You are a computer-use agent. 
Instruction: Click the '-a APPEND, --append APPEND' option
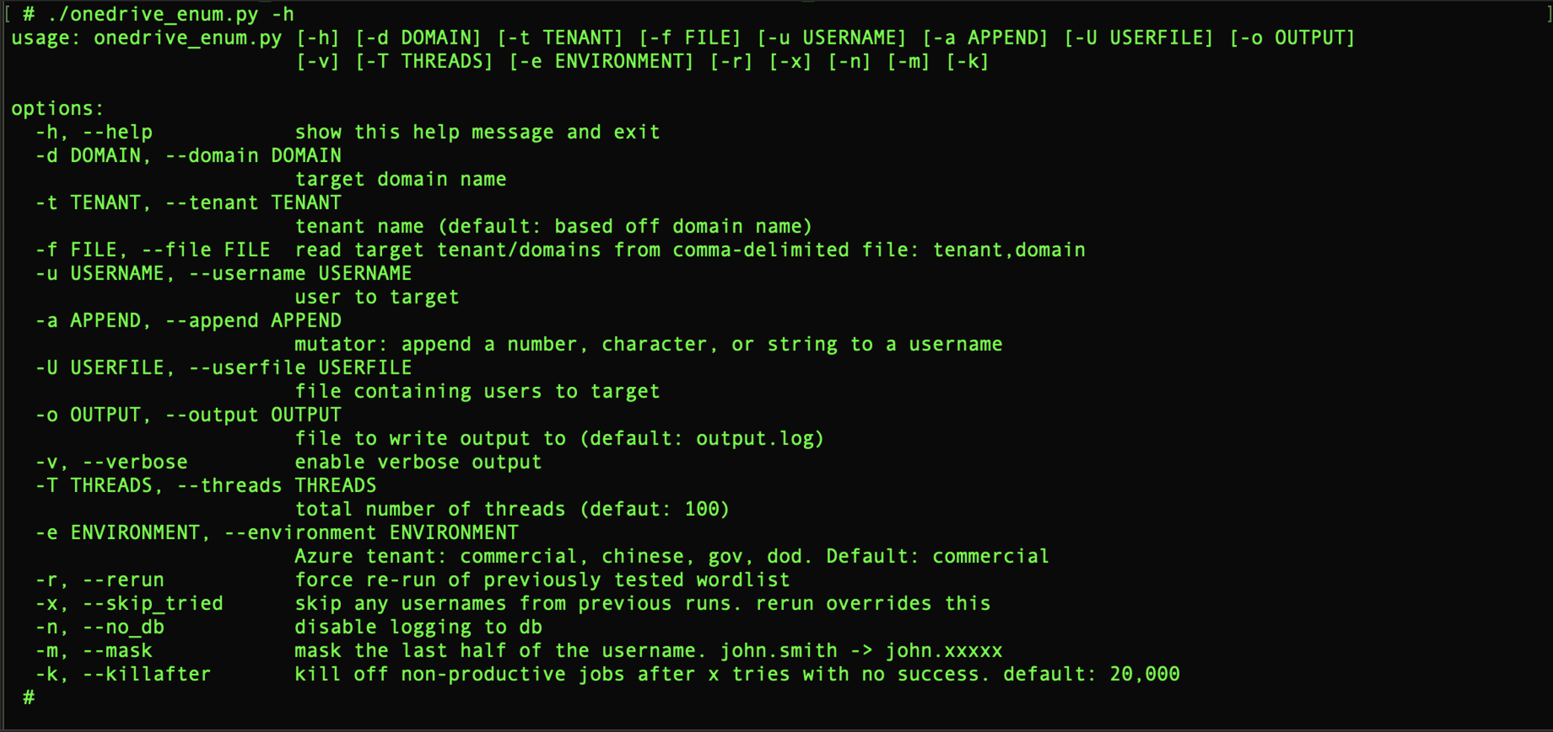coord(188,321)
